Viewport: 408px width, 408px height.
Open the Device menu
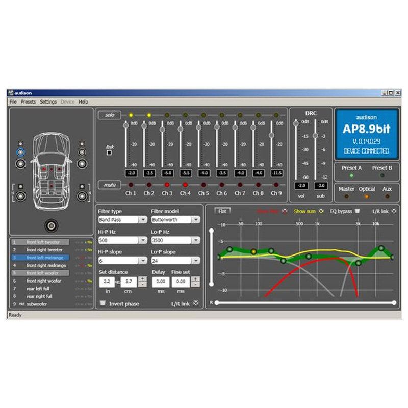point(67,101)
